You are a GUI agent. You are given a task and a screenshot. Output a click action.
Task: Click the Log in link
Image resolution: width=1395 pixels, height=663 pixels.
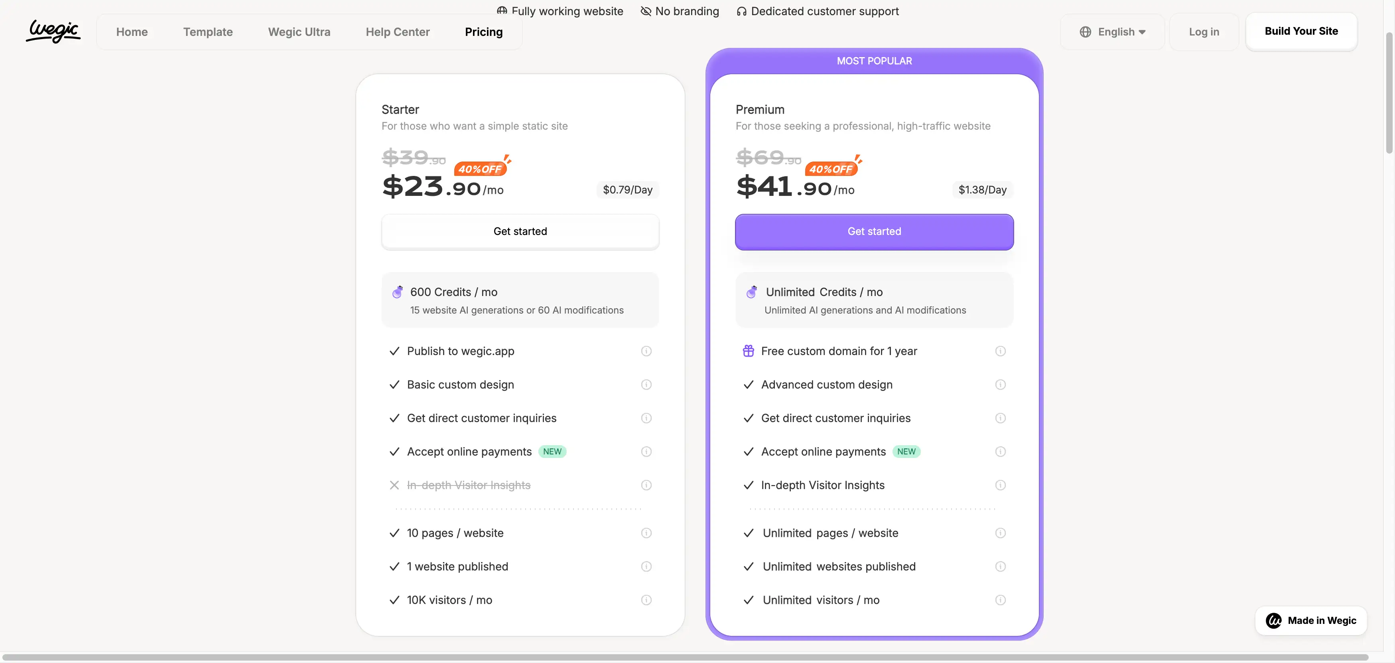1204,32
